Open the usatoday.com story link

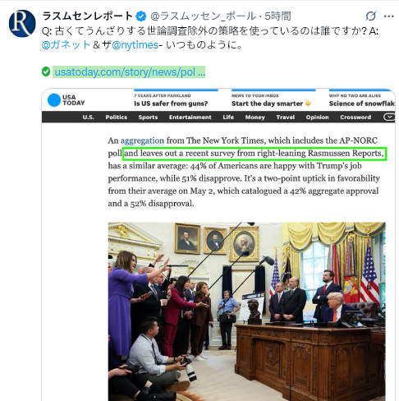129,72
